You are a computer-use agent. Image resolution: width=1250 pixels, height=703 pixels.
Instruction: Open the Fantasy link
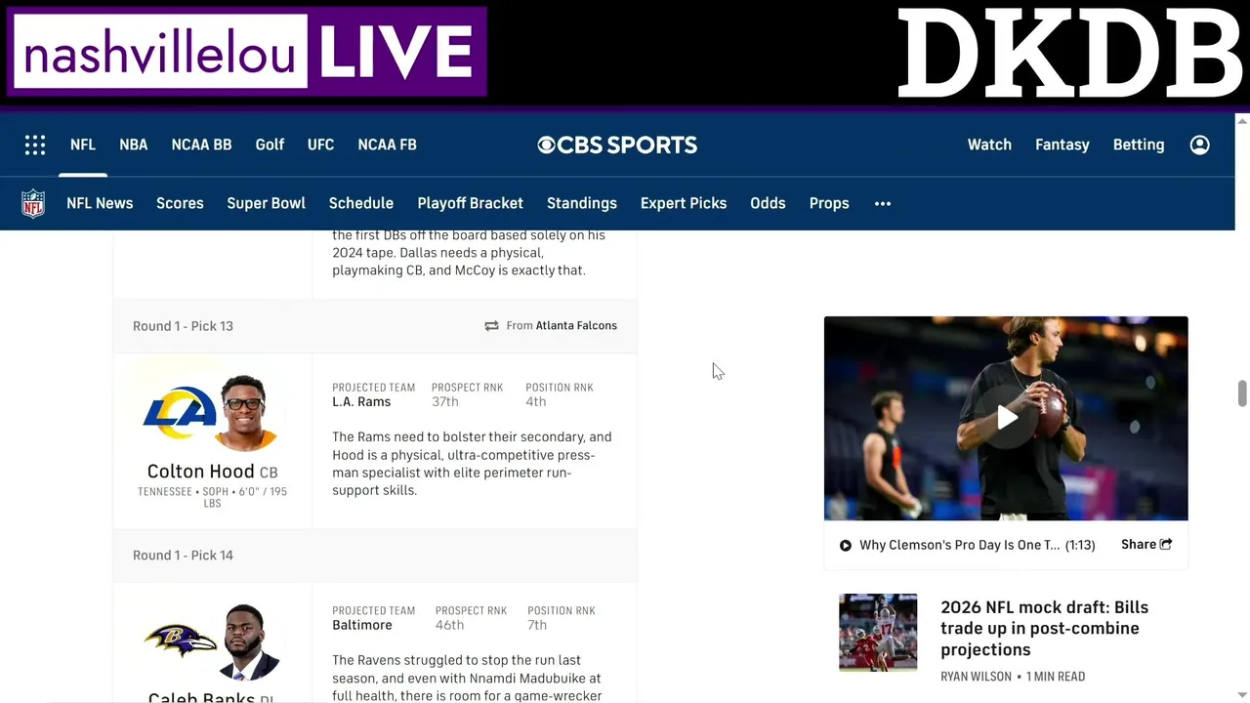[x=1062, y=145]
